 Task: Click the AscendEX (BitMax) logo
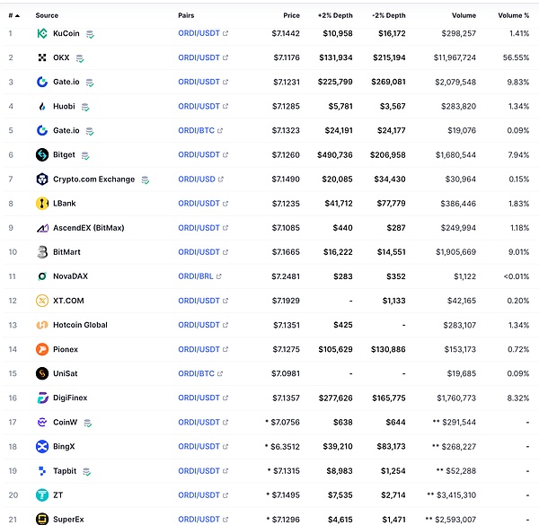click(x=42, y=228)
